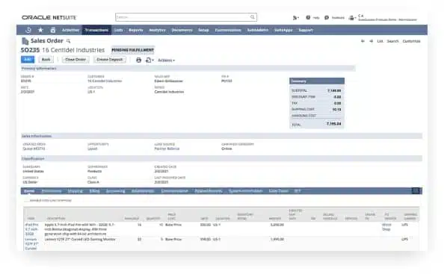The width and height of the screenshot is (444, 274).
Task: Click the Oracle NetSuite logo
Action: (x=49, y=17)
